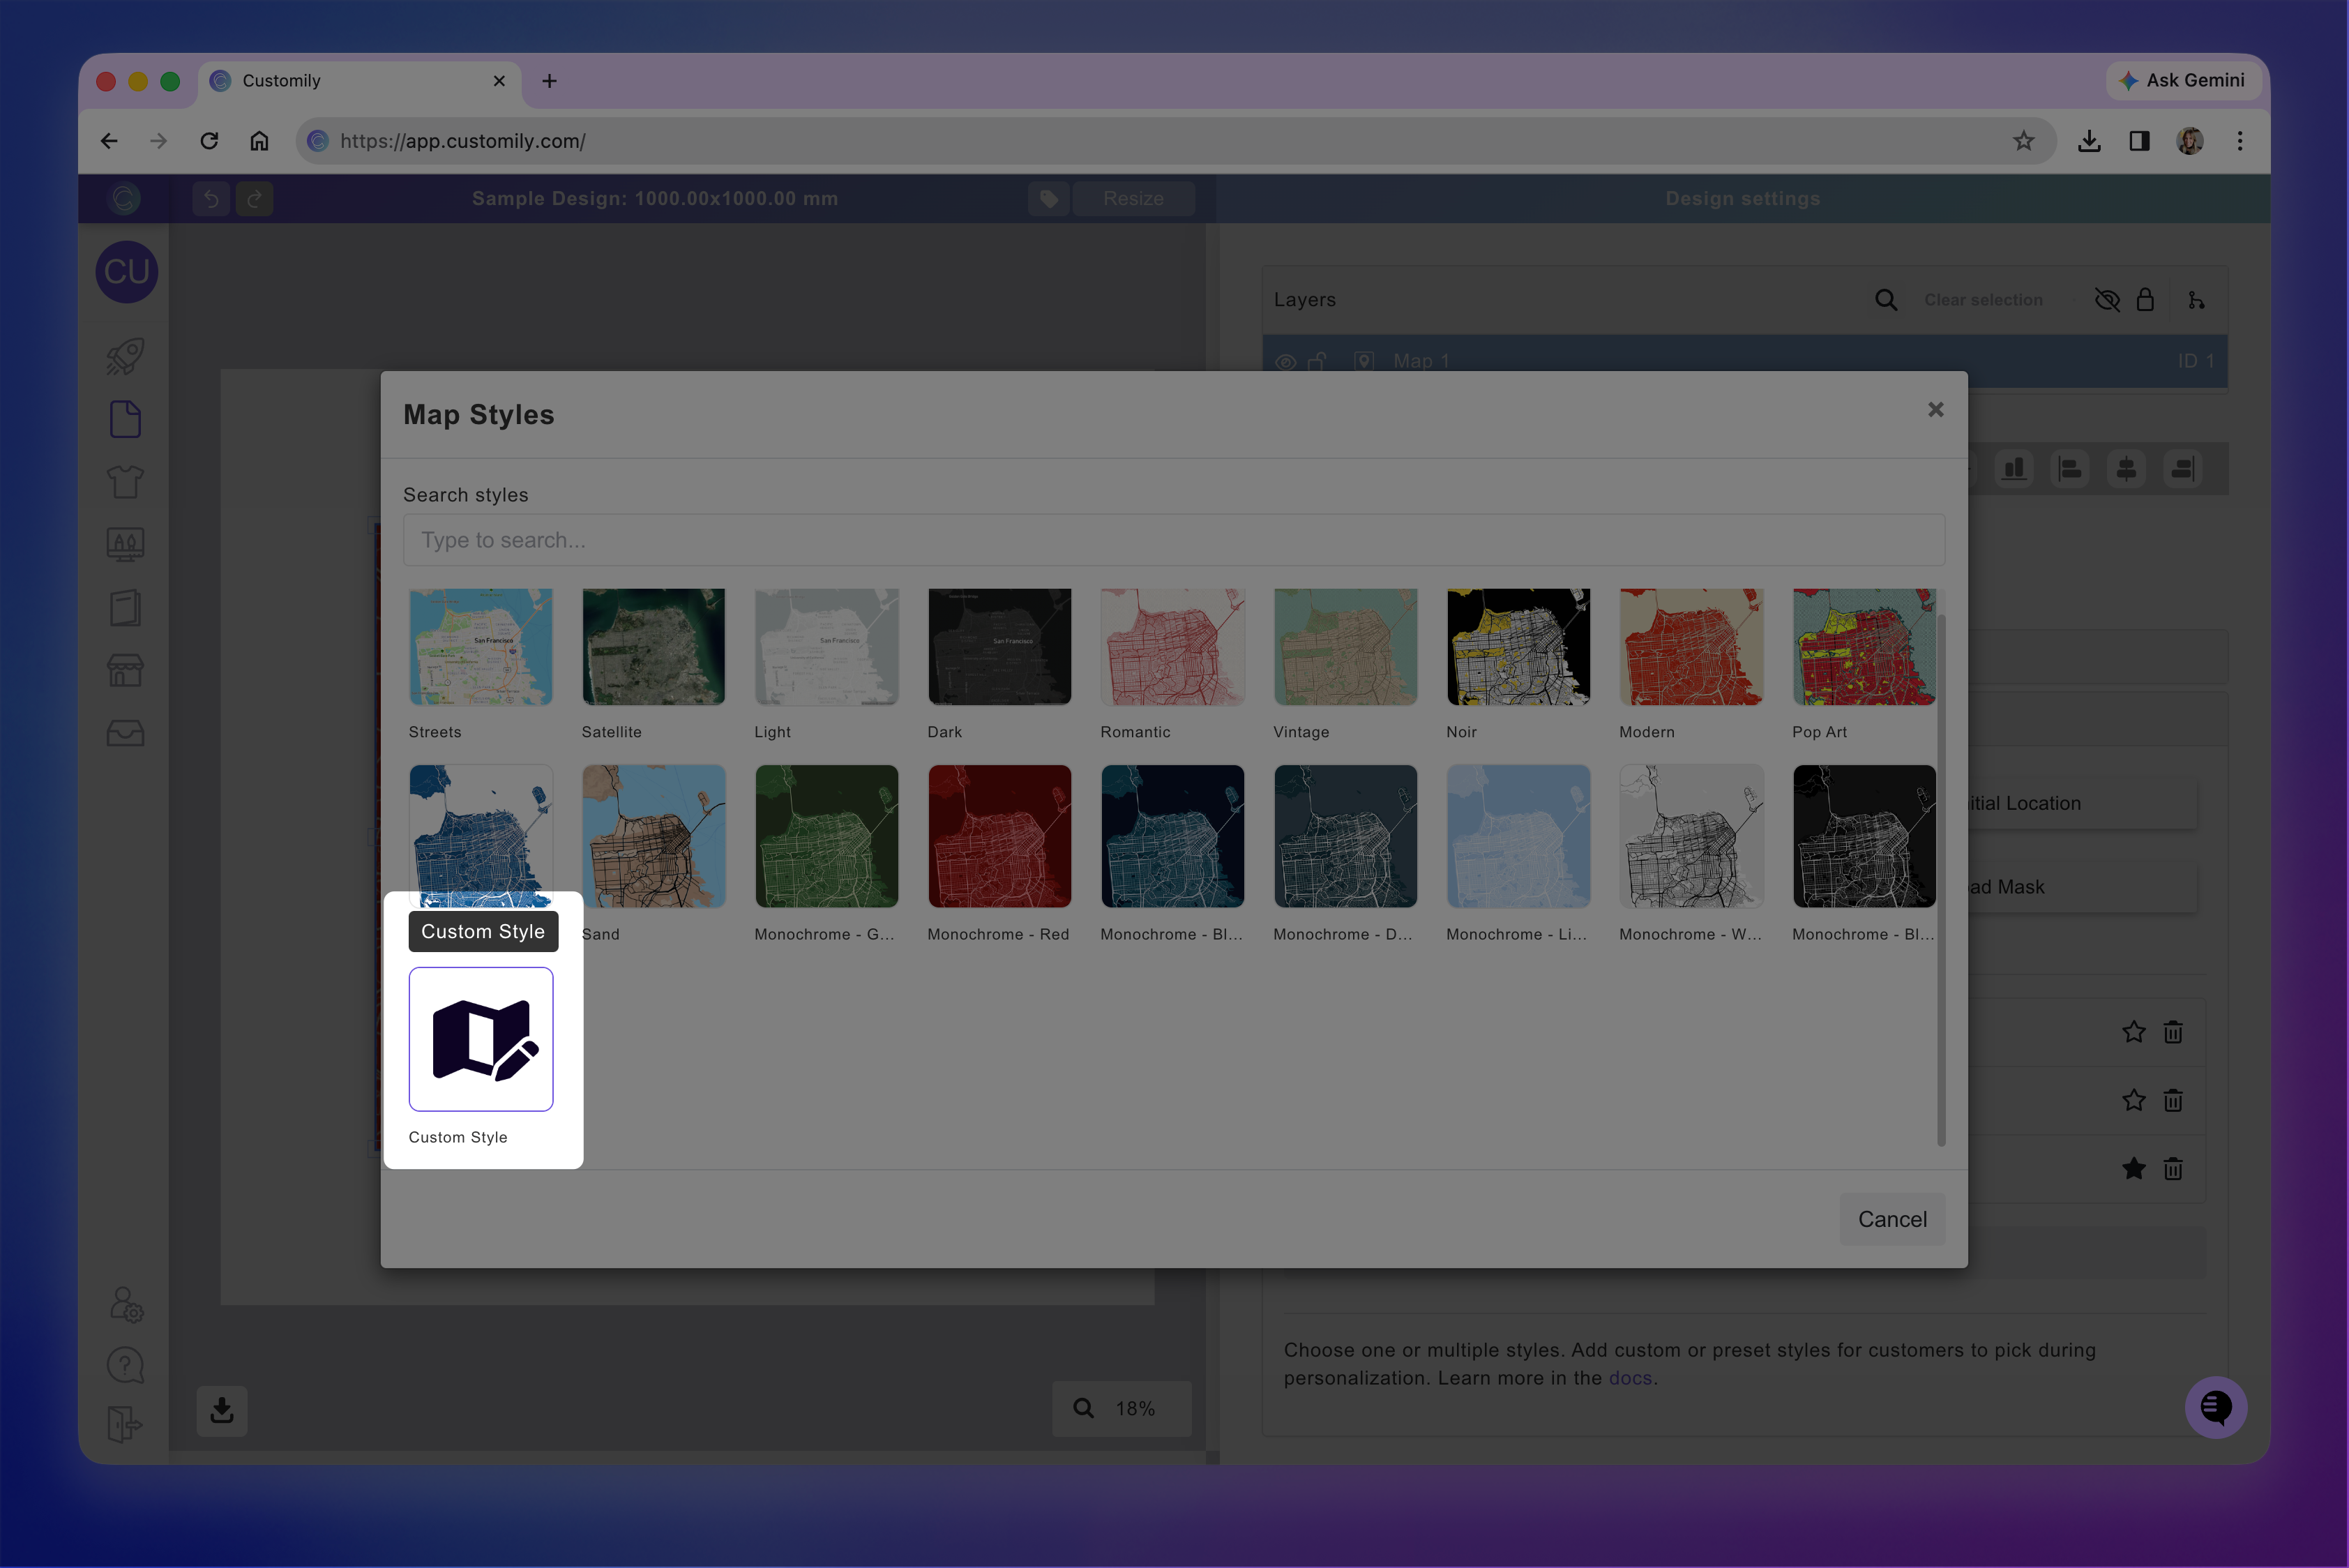Open the Custom Style map editor tile
The height and width of the screenshot is (1568, 2349).
(481, 1039)
